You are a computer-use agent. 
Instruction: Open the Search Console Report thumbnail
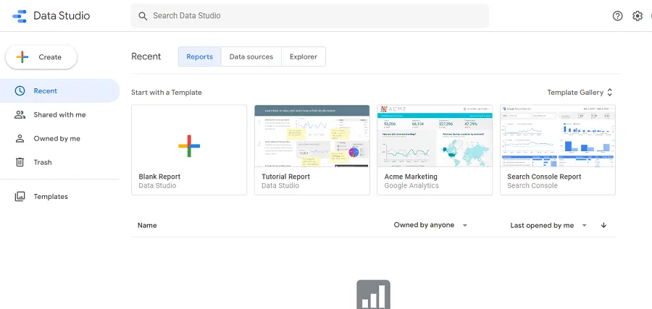[558, 136]
